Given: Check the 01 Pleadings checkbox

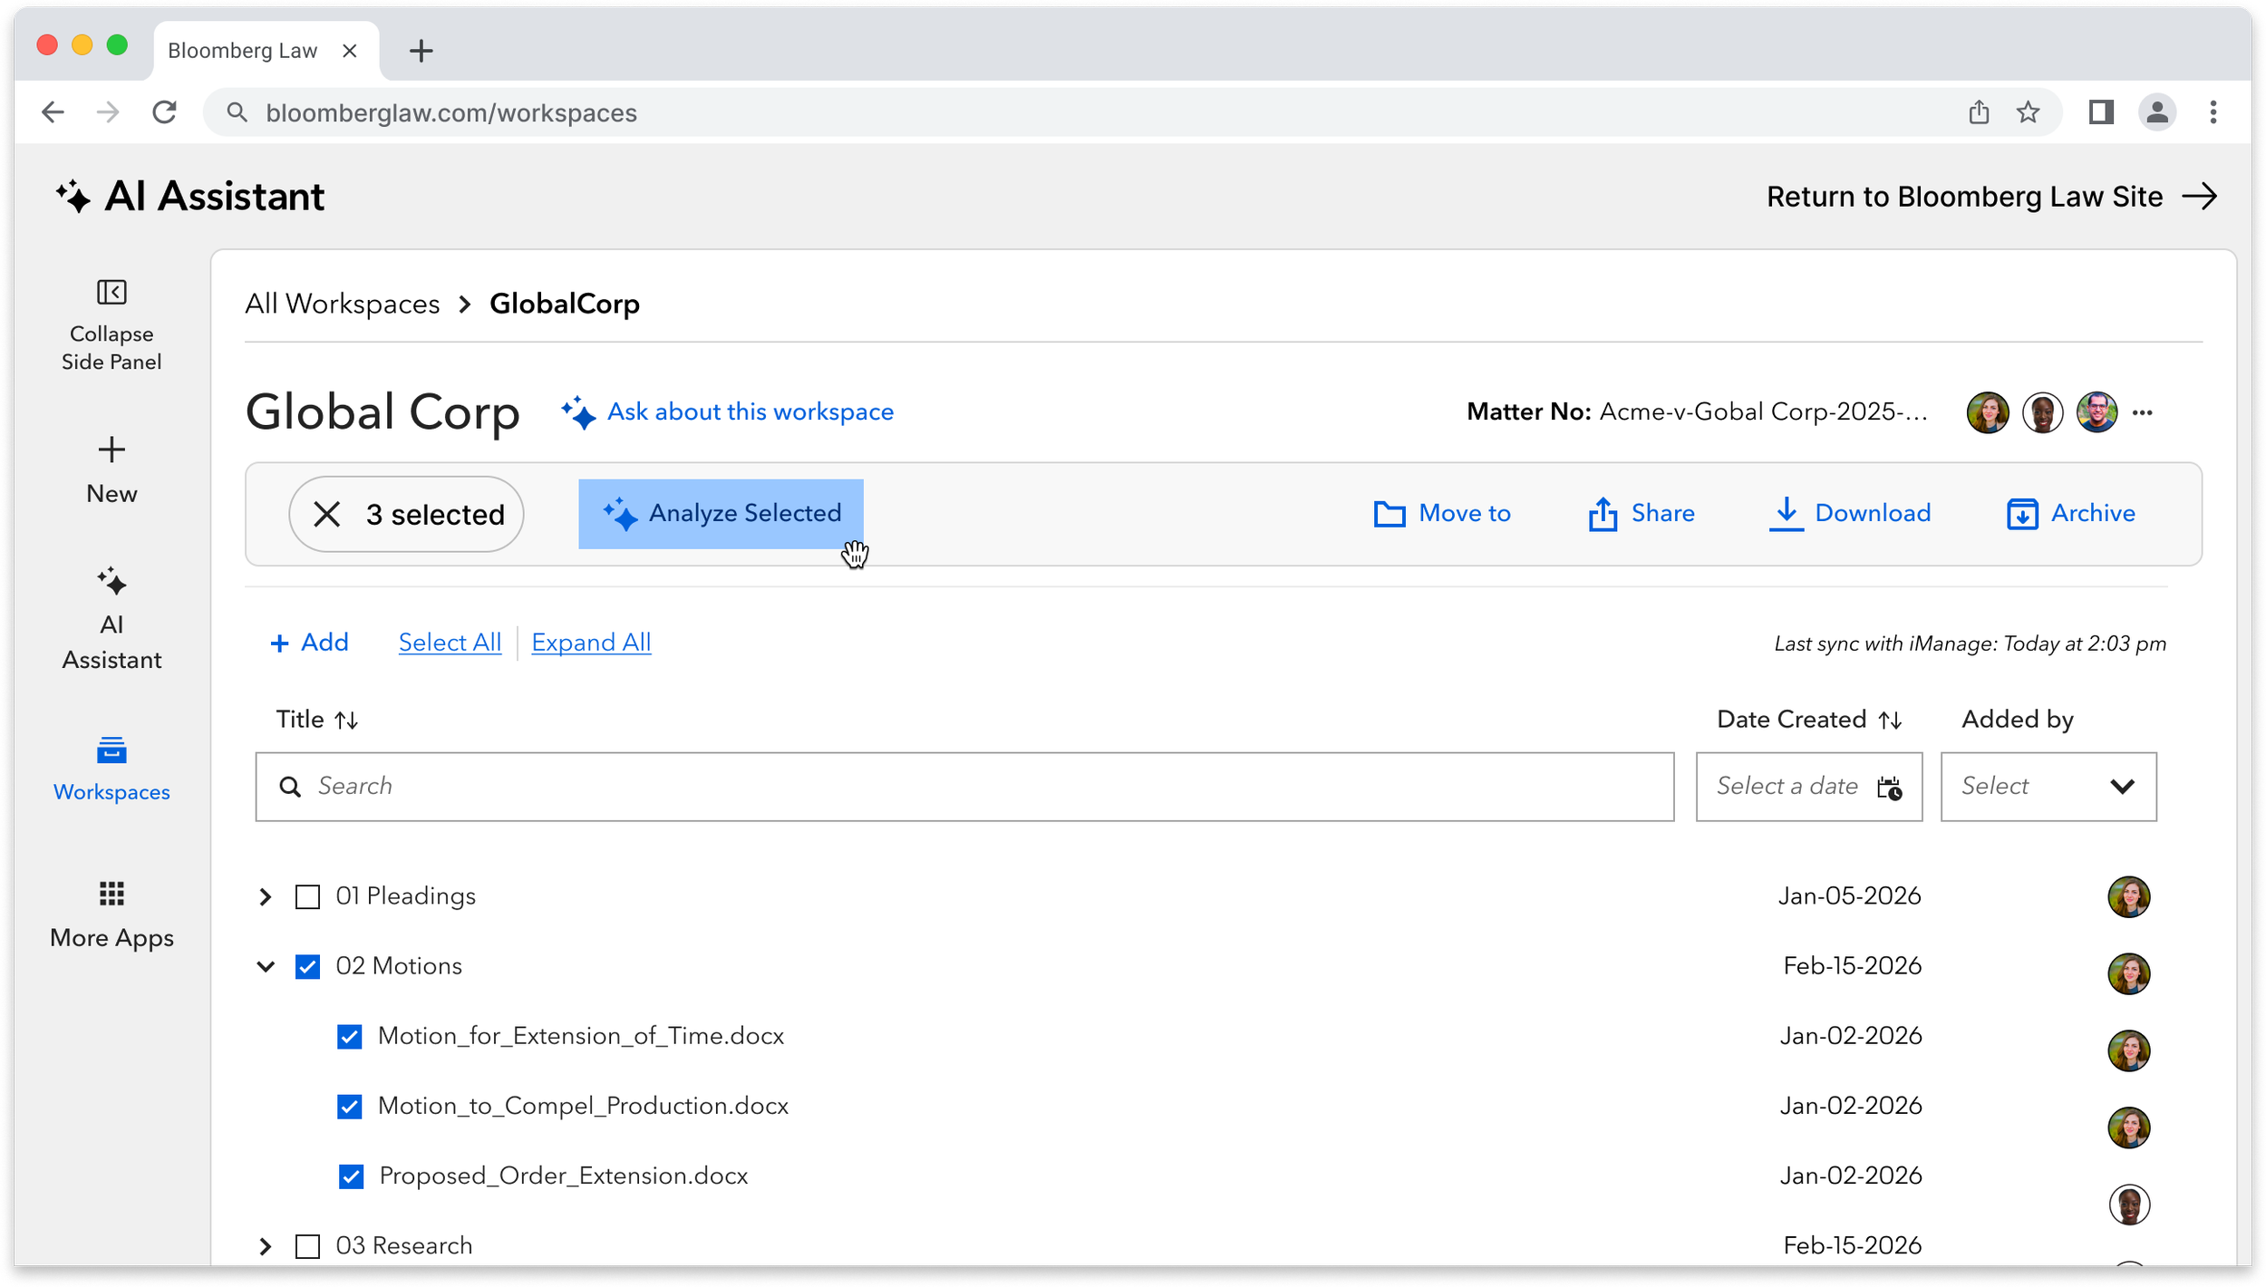Looking at the screenshot, I should (x=308, y=896).
